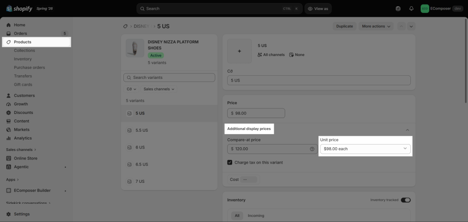Click the EComposer Builder app icon
Screen dimensions: 468x222
(x=9, y=191)
